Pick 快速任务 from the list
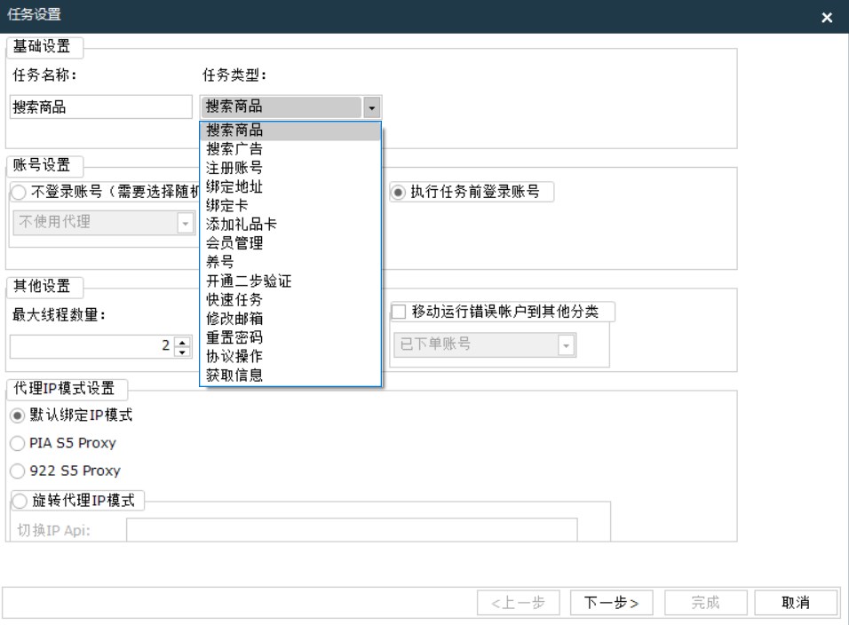This screenshot has width=849, height=625. [x=290, y=300]
